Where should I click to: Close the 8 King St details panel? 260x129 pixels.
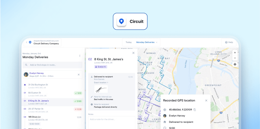(x=133, y=53)
